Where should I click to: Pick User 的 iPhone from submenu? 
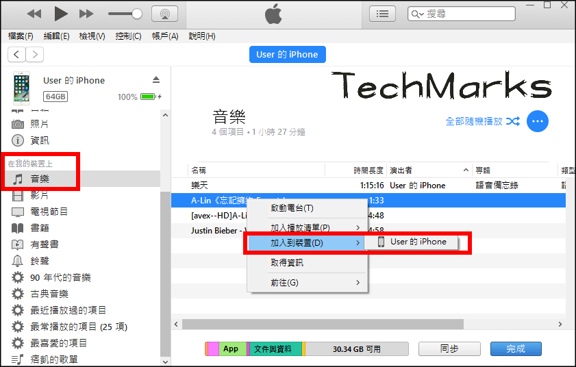[412, 242]
